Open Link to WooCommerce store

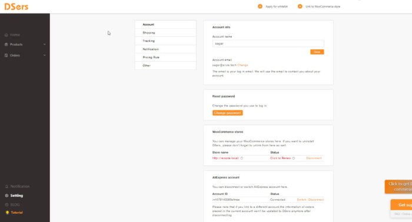click(323, 6)
